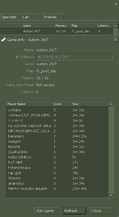Close the server browser window with top X
Viewport: 119px width, 217px height.
(x=116, y=4)
